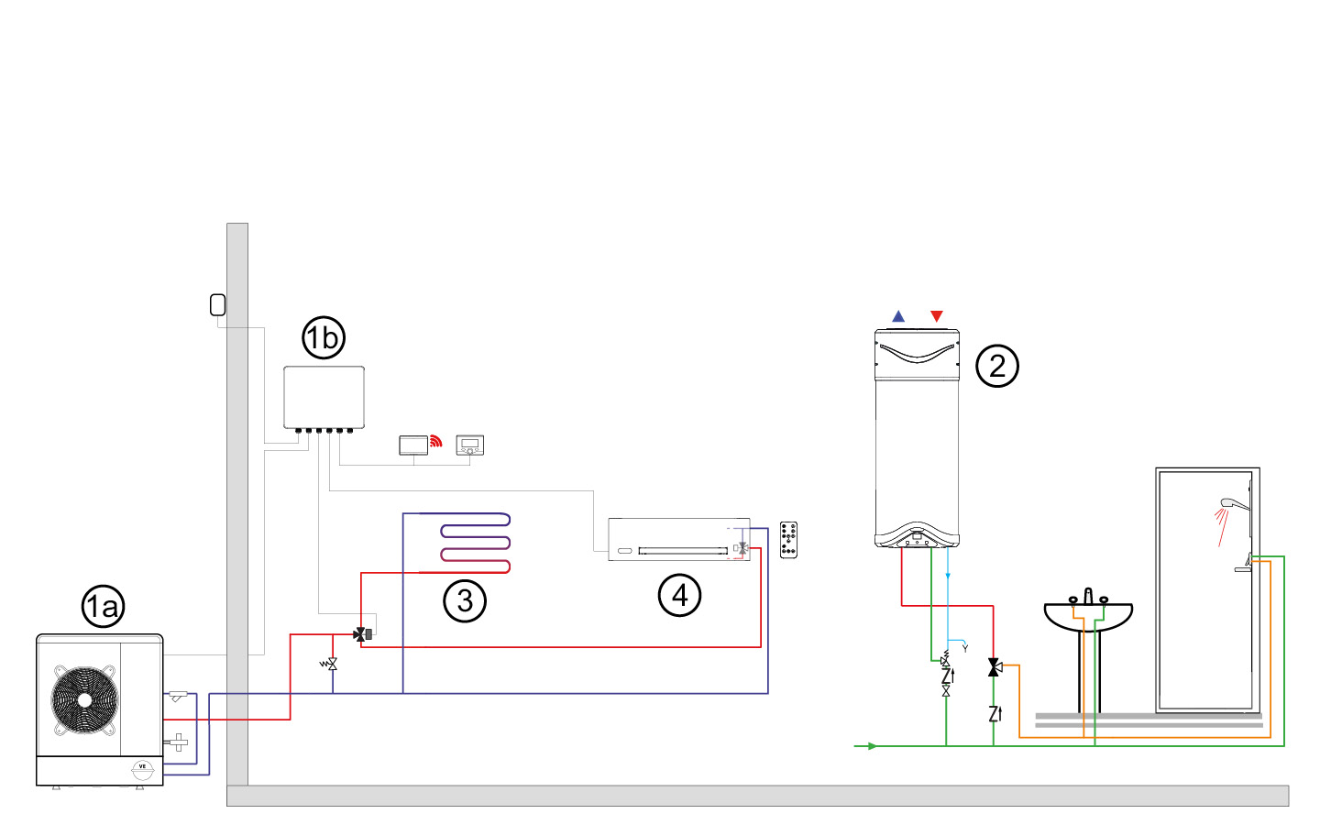This screenshot has width=1320, height=825.
Task: Click the blue drain funnel symbol
Action: (964, 647)
